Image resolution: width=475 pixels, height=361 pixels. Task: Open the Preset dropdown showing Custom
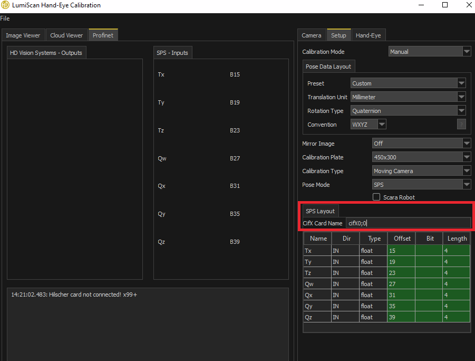408,83
